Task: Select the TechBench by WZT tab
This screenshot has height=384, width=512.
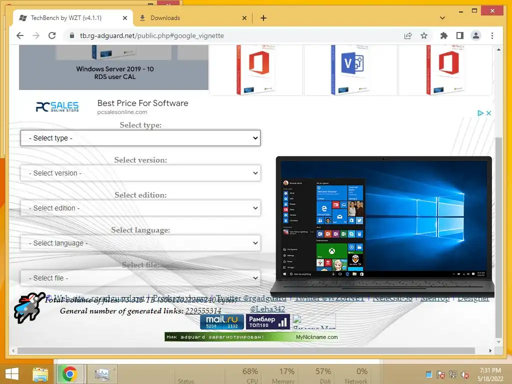Action: [73, 18]
